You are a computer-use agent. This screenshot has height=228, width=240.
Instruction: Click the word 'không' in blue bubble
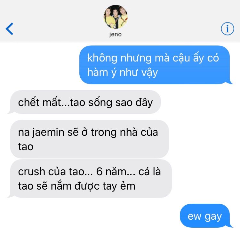pyautogui.click(x=102, y=58)
